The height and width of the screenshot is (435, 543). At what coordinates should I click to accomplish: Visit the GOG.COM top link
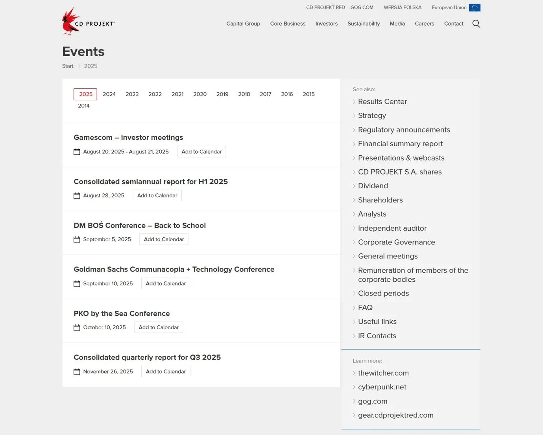362,7
